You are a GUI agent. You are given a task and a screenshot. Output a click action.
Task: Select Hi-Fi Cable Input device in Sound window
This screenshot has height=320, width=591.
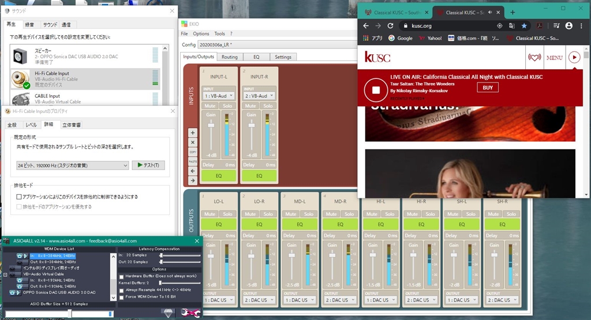pos(85,79)
